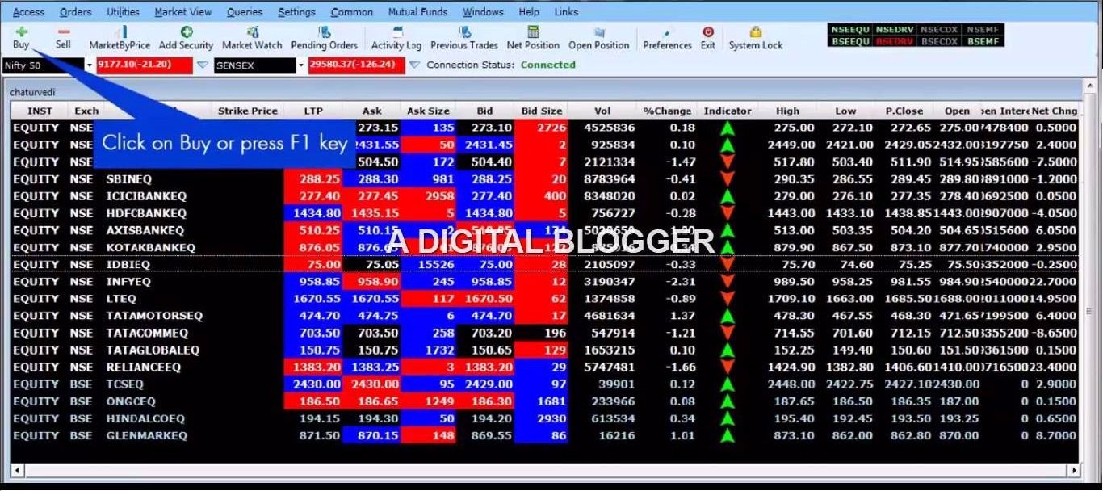Open Market Watch from the toolbar
The height and width of the screenshot is (491, 1103).
252,38
